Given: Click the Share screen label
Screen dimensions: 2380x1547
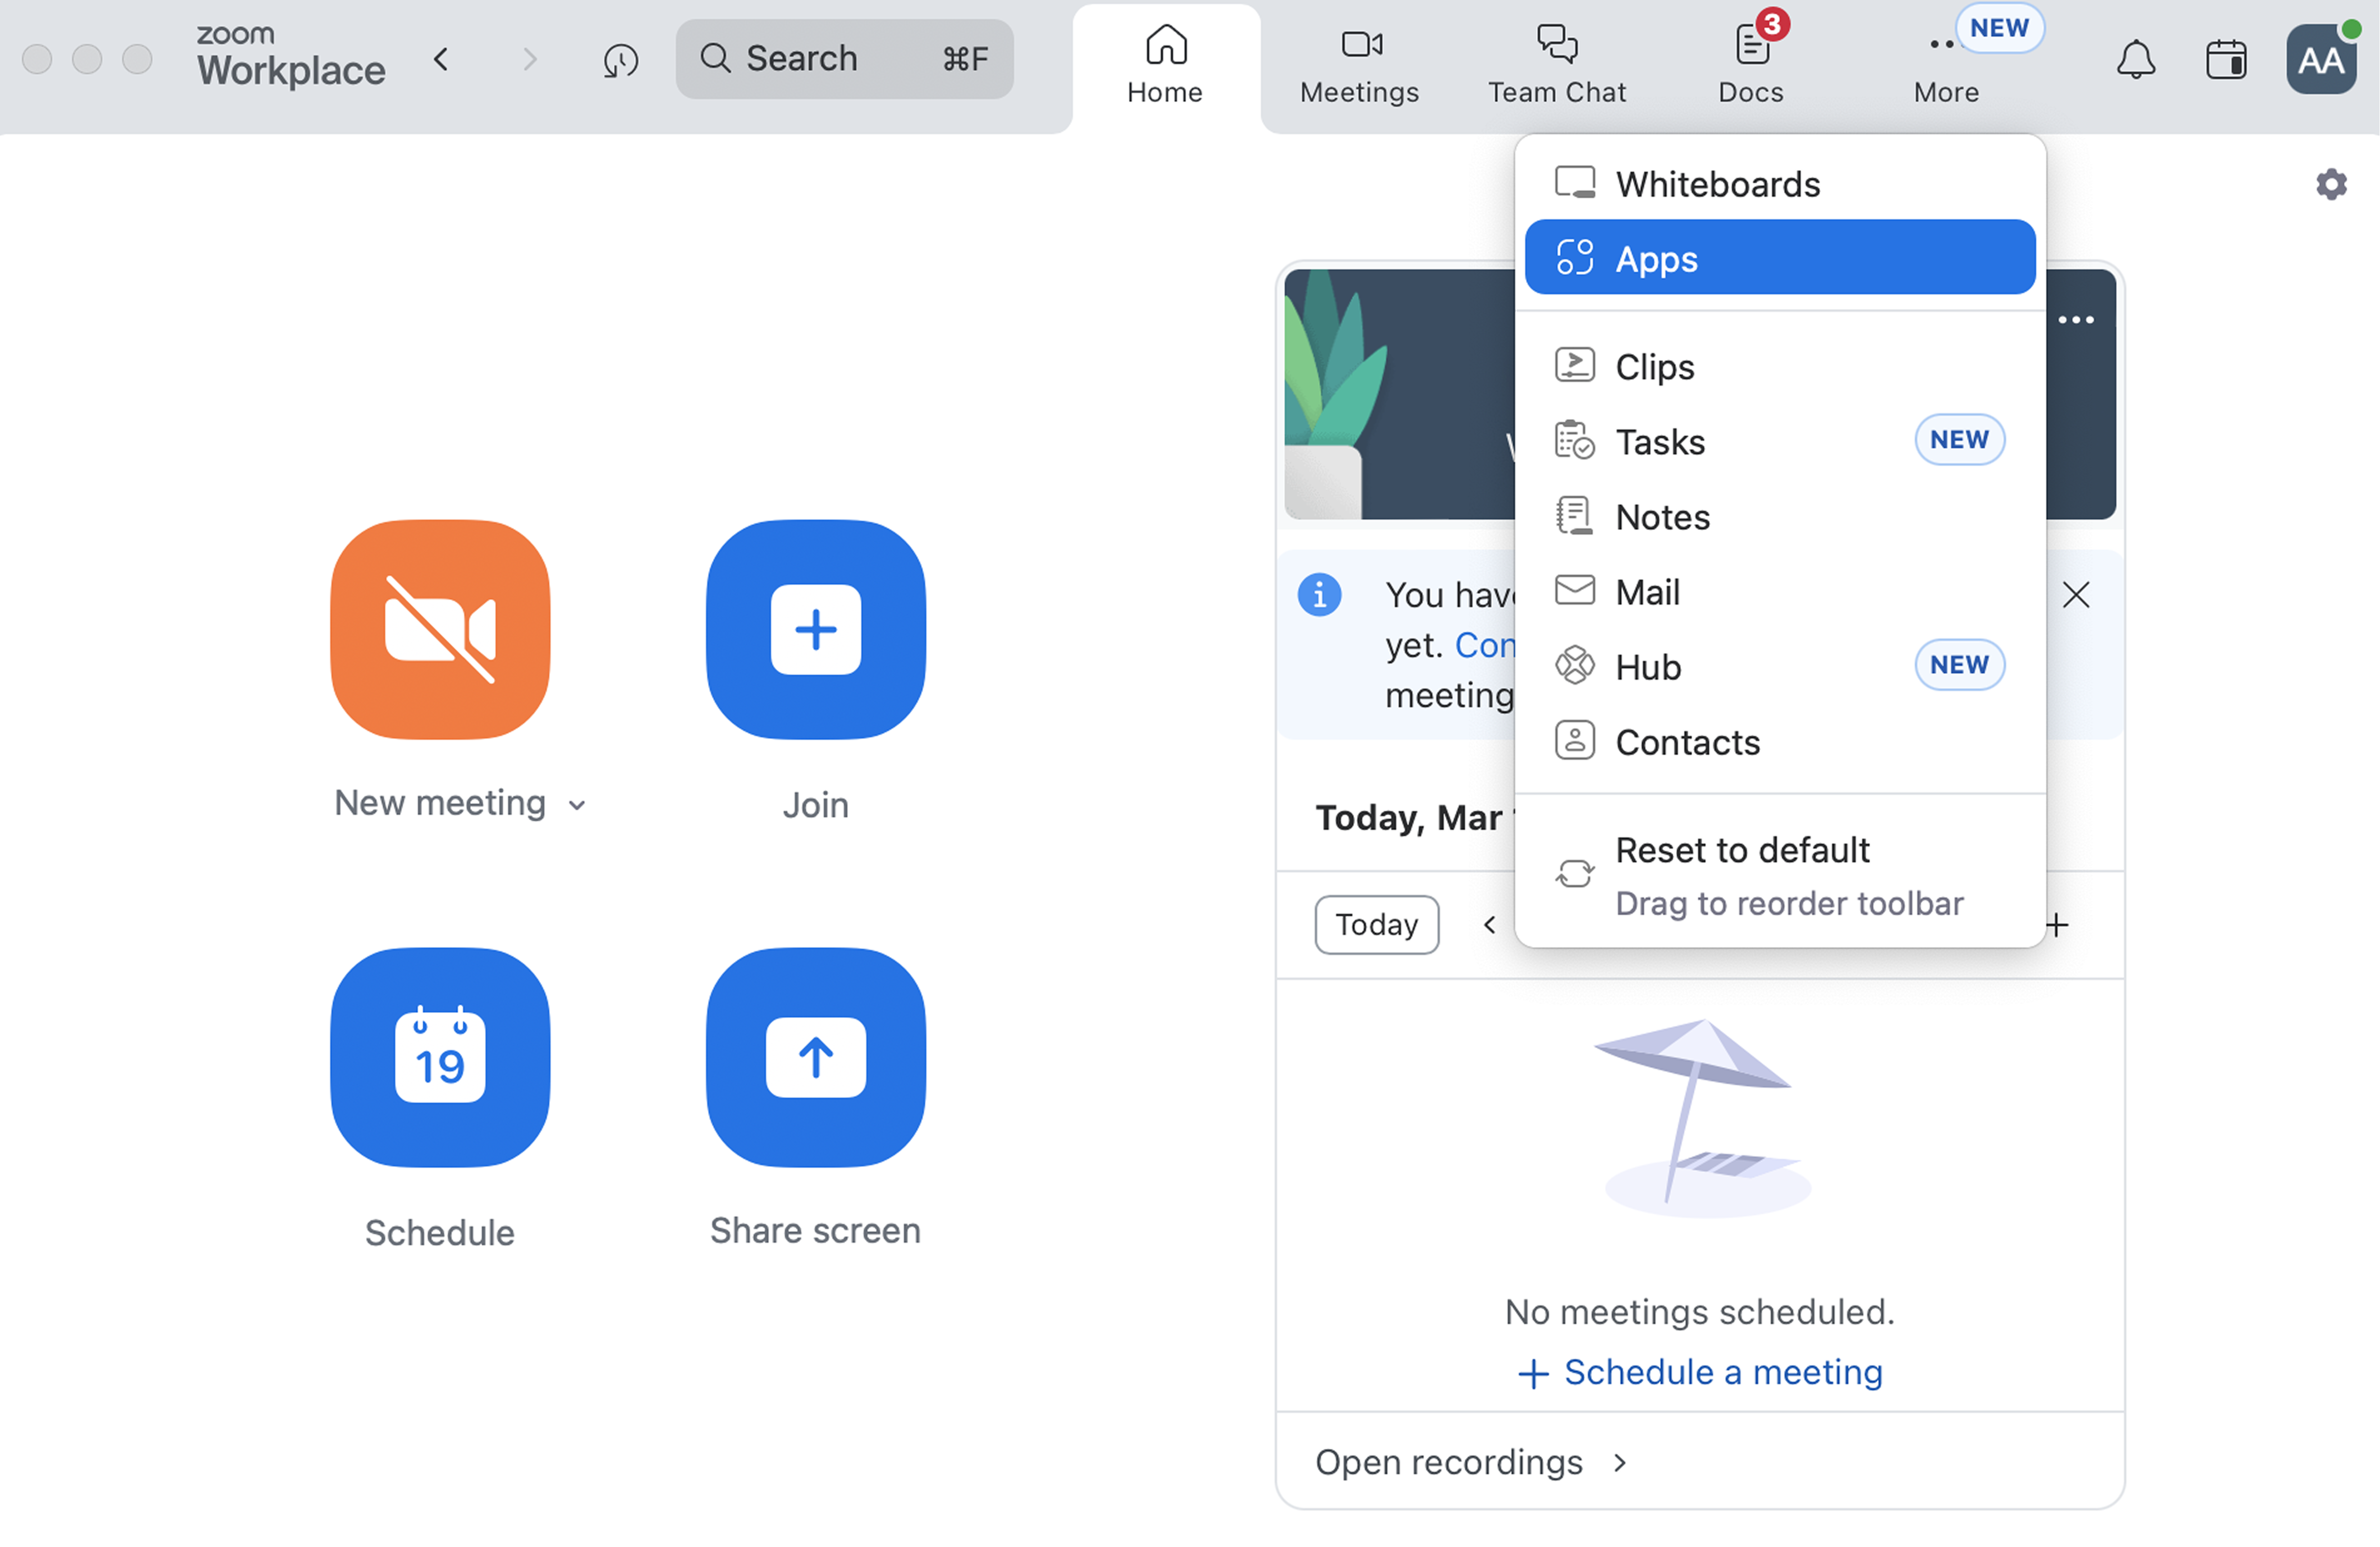Looking at the screenshot, I should 815,1231.
